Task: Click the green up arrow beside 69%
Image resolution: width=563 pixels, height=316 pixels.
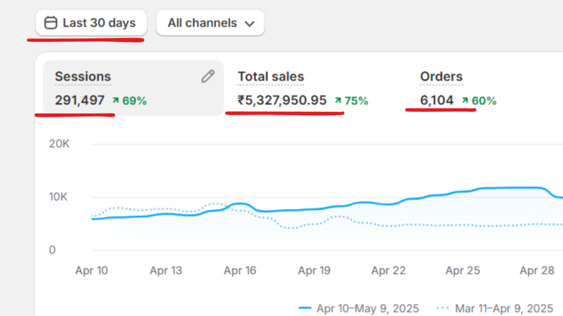Action: (x=115, y=100)
